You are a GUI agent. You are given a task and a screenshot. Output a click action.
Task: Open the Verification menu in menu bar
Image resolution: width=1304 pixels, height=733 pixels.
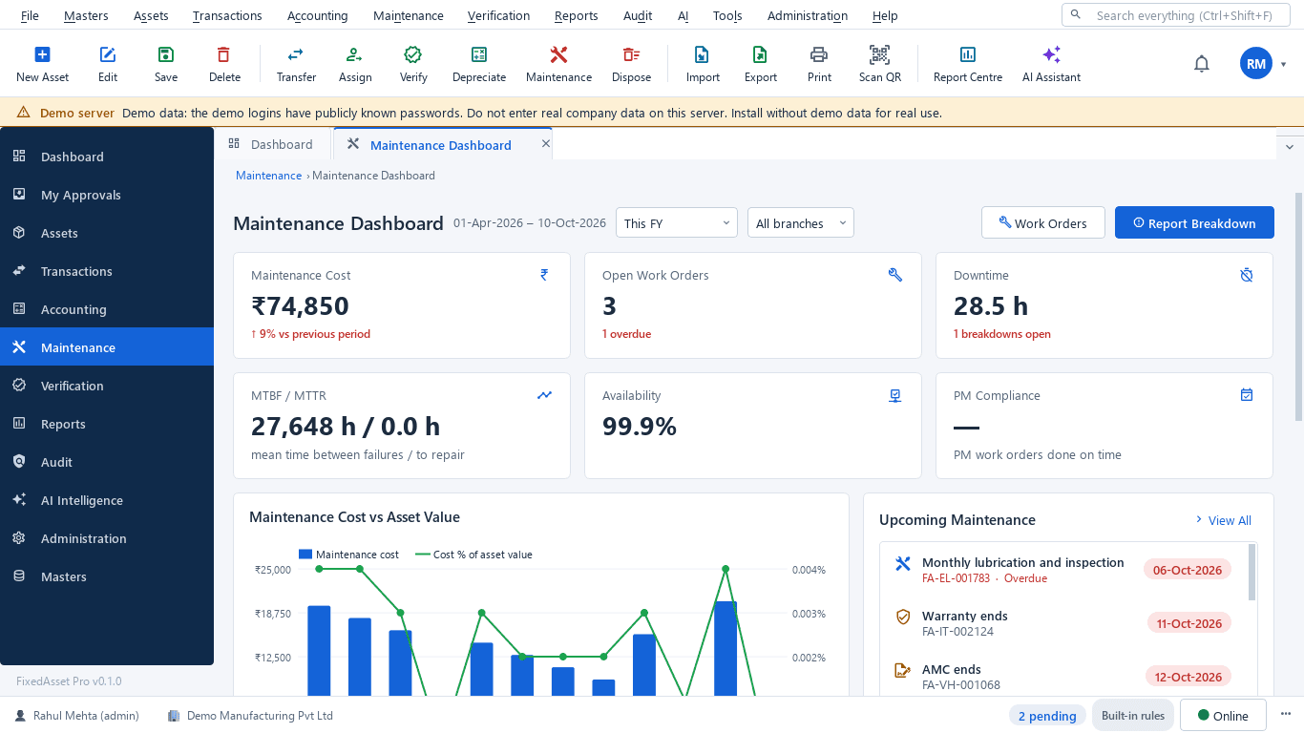pos(498,15)
